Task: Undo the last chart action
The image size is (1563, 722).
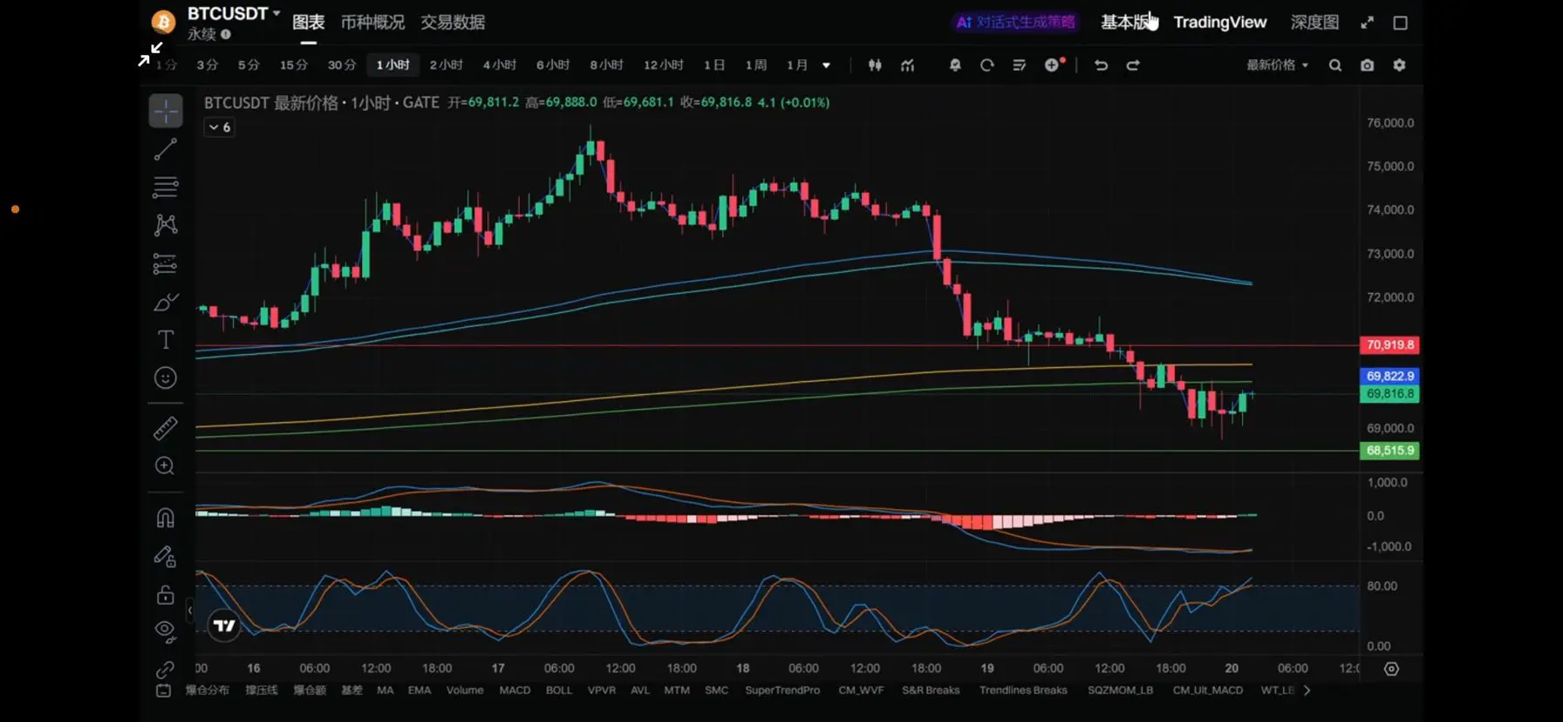Action: 1101,65
